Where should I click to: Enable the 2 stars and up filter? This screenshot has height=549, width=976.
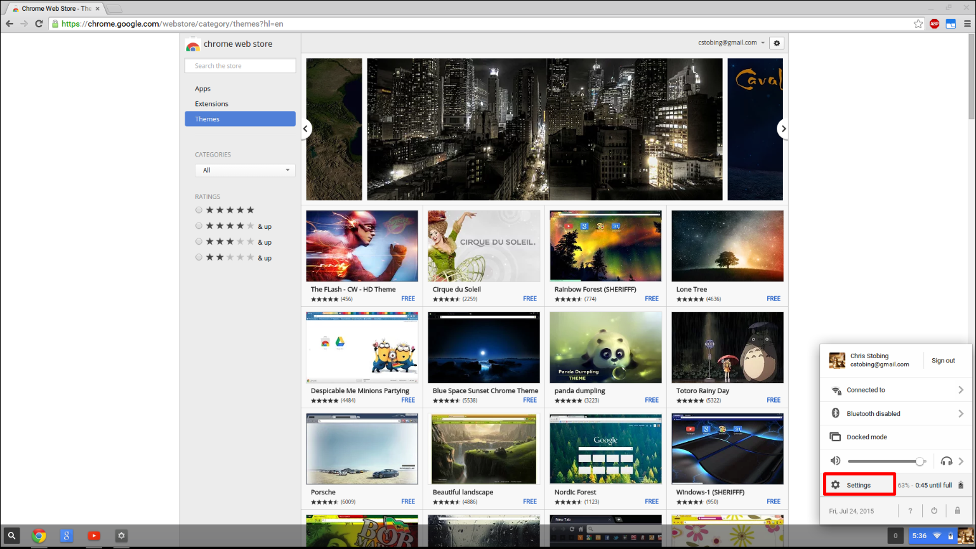click(199, 257)
